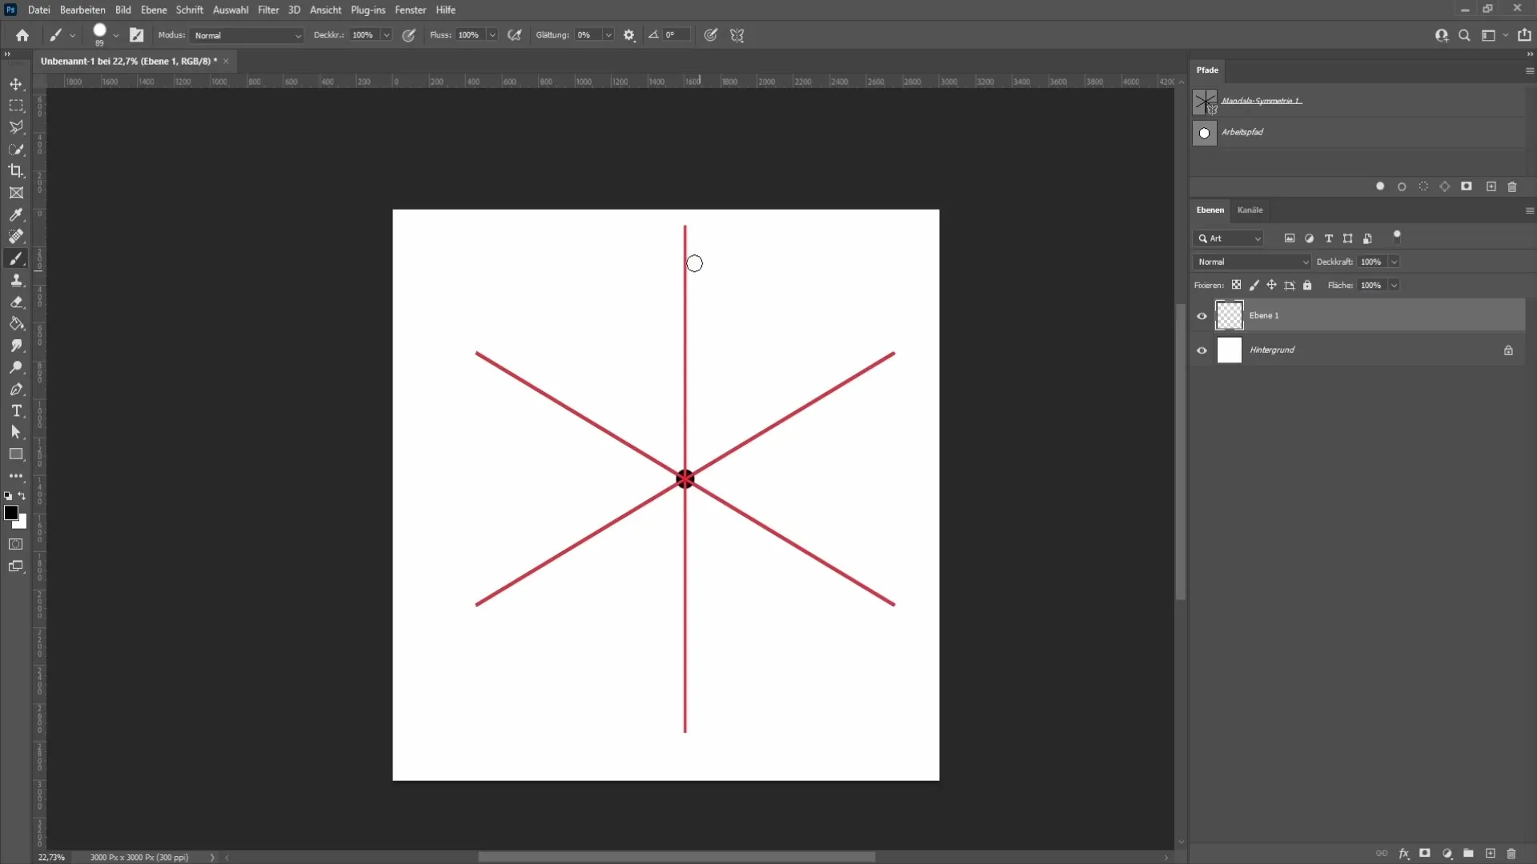
Task: Switch to the Kanäle tab
Action: pyautogui.click(x=1250, y=209)
